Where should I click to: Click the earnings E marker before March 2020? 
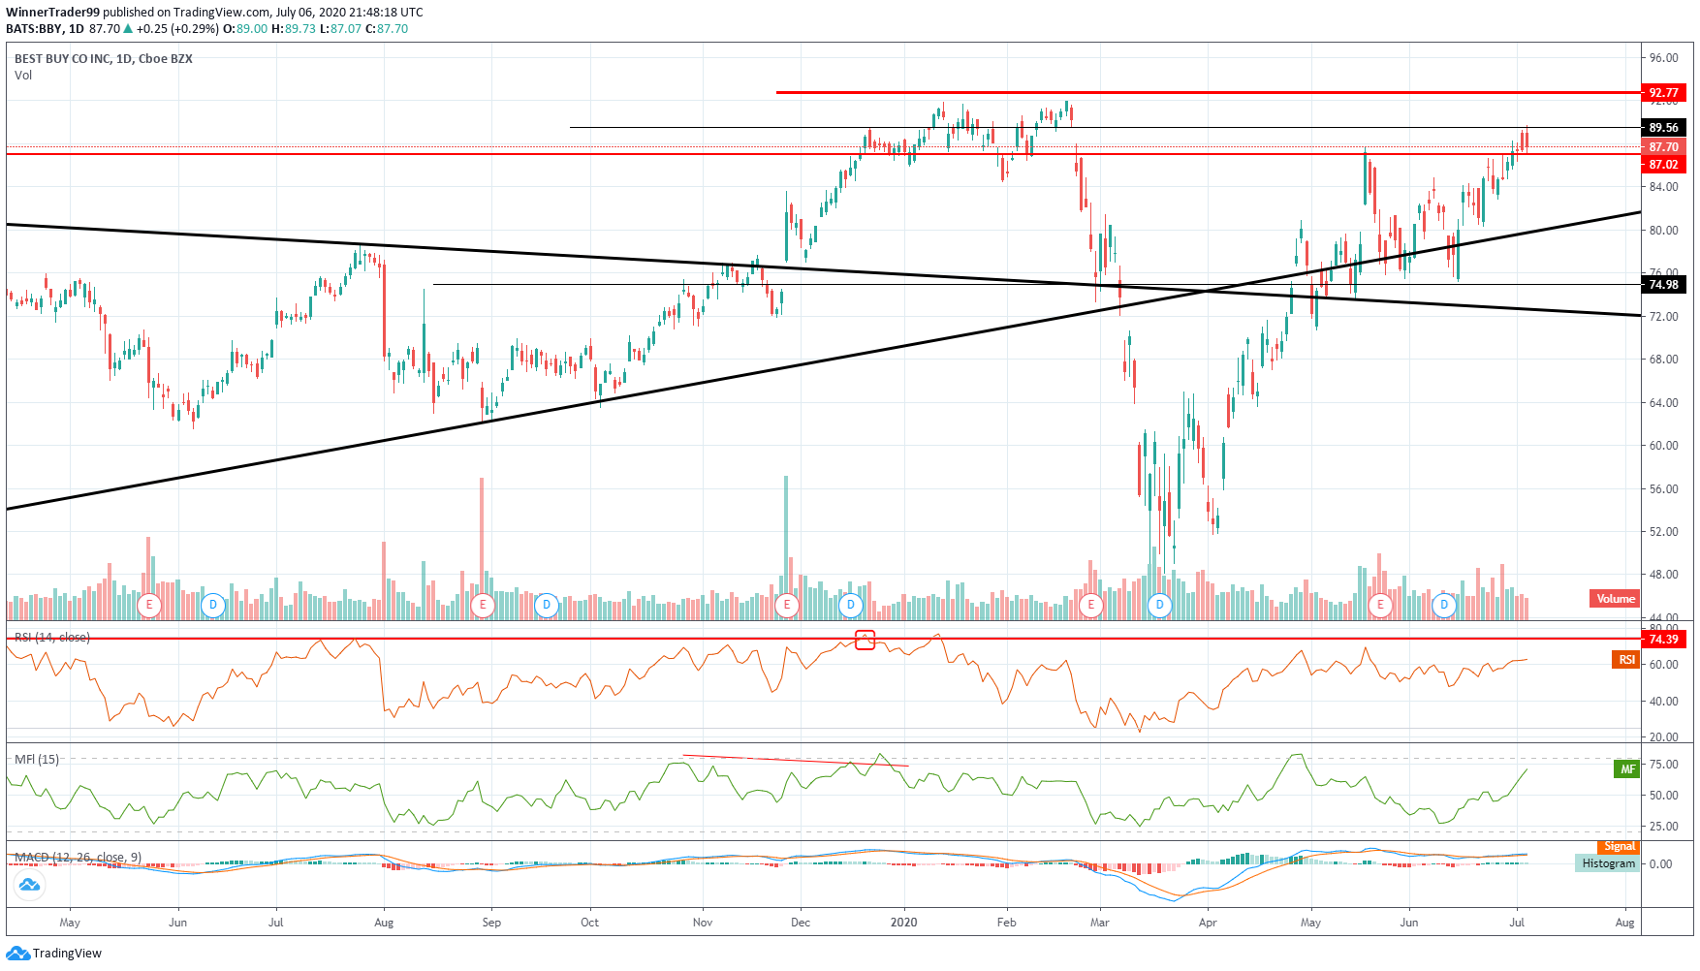coord(1091,606)
